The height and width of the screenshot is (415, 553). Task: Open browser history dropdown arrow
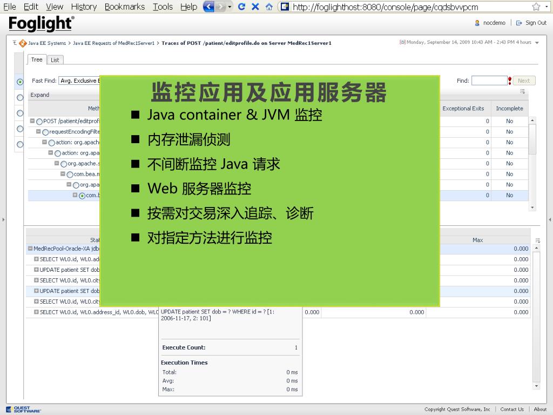point(230,6)
